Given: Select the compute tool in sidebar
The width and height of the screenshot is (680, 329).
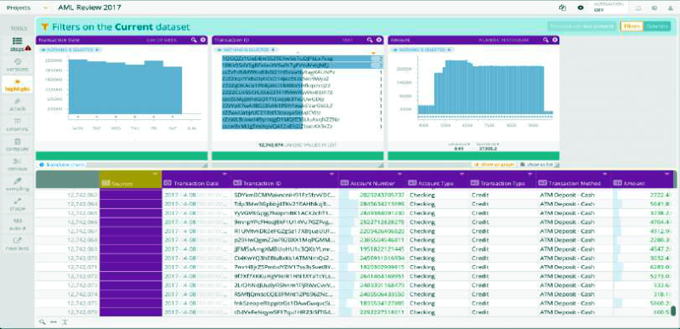Looking at the screenshot, I should point(17,145).
